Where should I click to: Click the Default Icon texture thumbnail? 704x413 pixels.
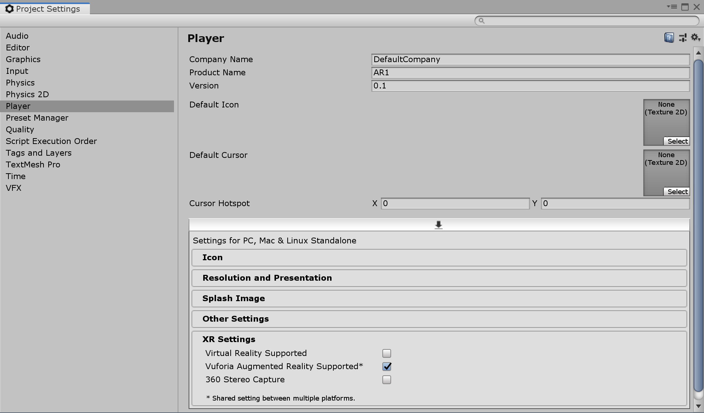(666, 122)
